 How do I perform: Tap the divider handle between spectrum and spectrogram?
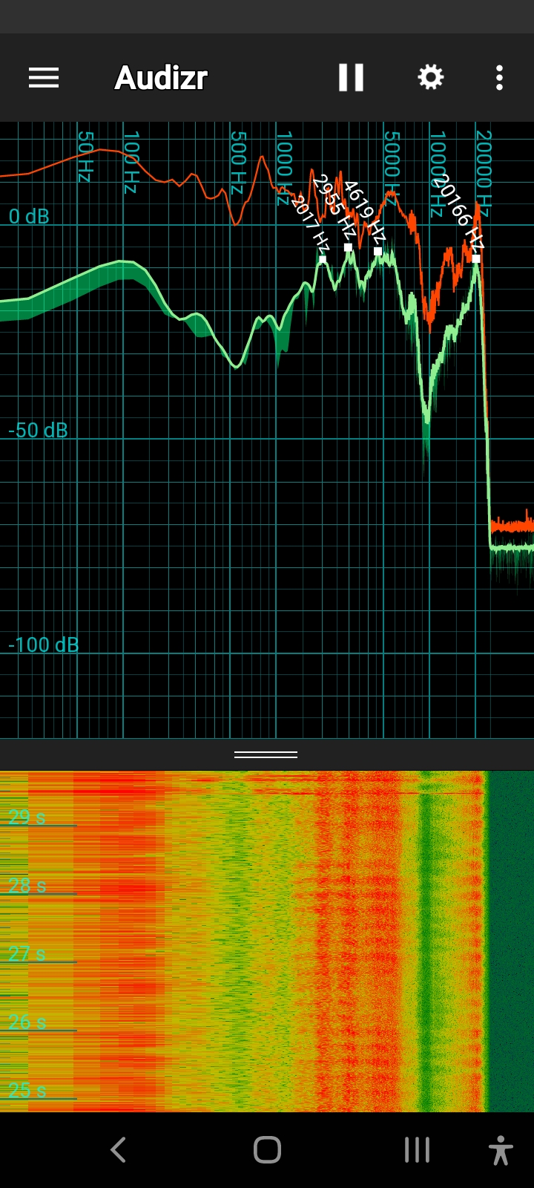pyautogui.click(x=266, y=754)
